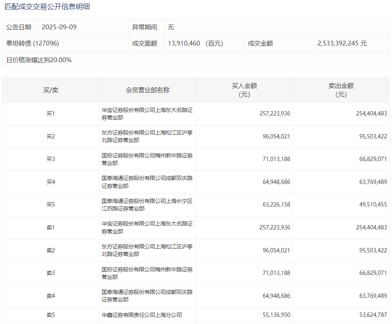
Task: Open 华鑫证券 上海分公司 branch name
Action: tap(142, 315)
